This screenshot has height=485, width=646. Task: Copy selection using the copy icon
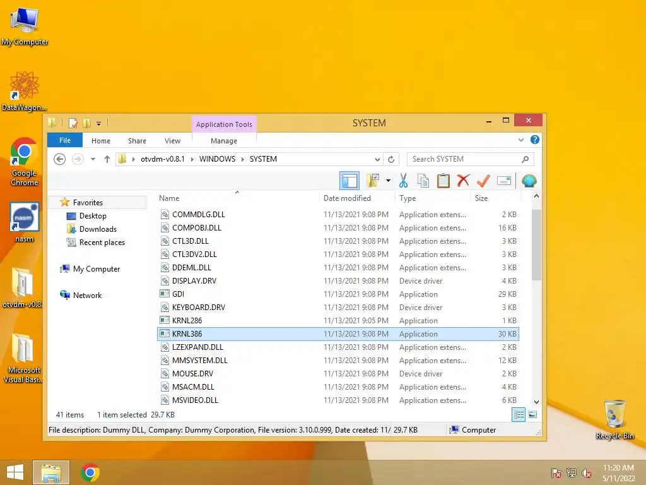click(x=423, y=181)
